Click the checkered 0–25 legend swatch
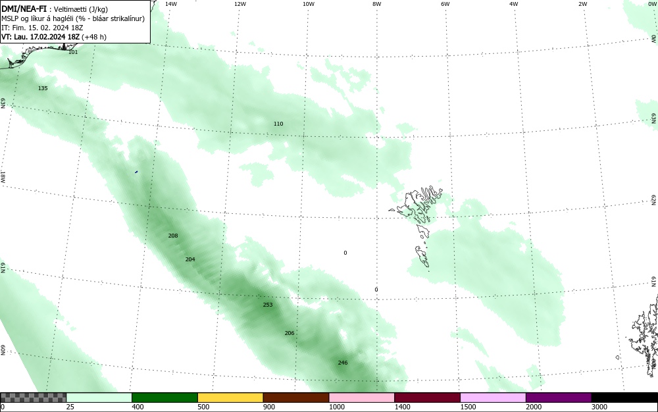Screen dimensions: 658x412 point(33,398)
